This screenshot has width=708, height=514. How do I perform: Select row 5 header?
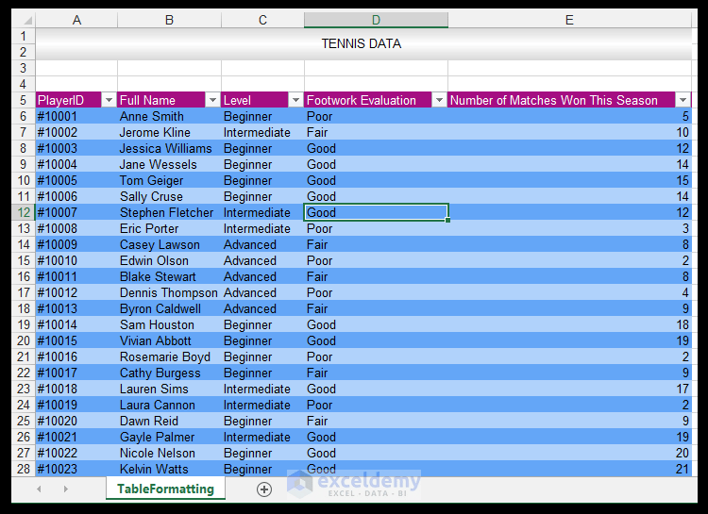pos(24,100)
